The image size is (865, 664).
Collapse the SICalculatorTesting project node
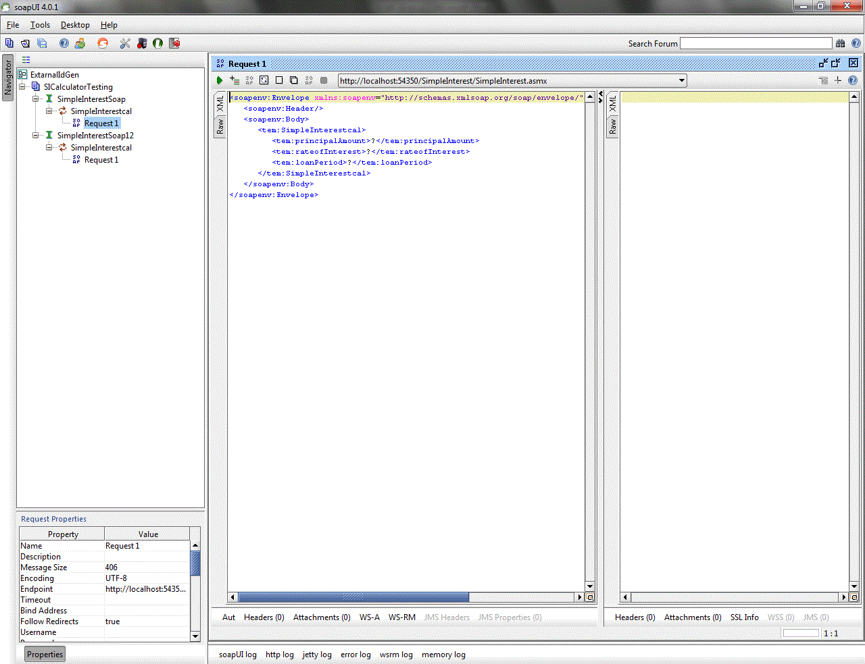coord(22,87)
